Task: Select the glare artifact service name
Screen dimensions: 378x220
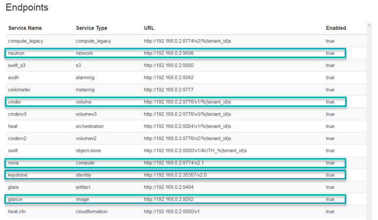Action: [x=14, y=187]
